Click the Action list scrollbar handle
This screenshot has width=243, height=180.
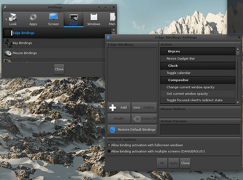click(238, 53)
